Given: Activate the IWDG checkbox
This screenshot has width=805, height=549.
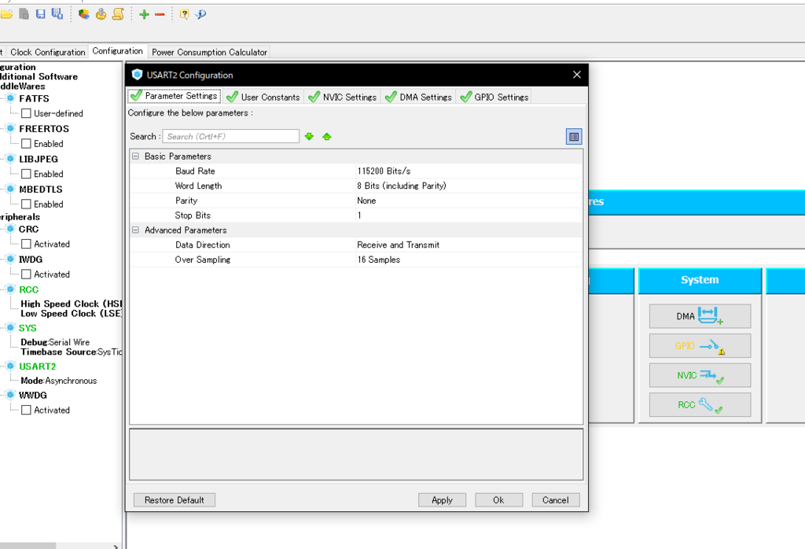Looking at the screenshot, I should (x=26, y=274).
